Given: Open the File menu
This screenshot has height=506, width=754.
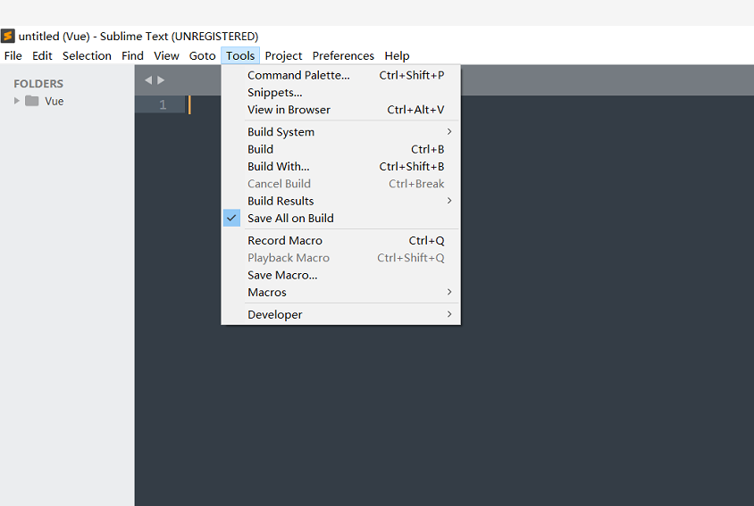Looking at the screenshot, I should (x=13, y=55).
